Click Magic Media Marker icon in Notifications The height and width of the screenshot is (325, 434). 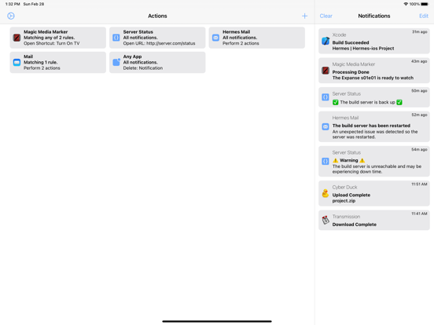(325, 71)
